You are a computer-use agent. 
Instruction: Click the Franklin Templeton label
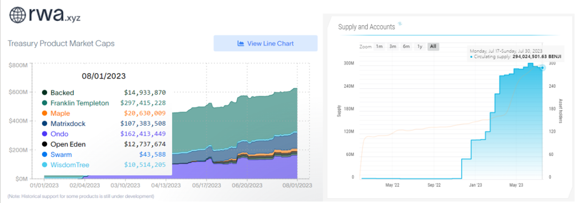click(x=80, y=103)
